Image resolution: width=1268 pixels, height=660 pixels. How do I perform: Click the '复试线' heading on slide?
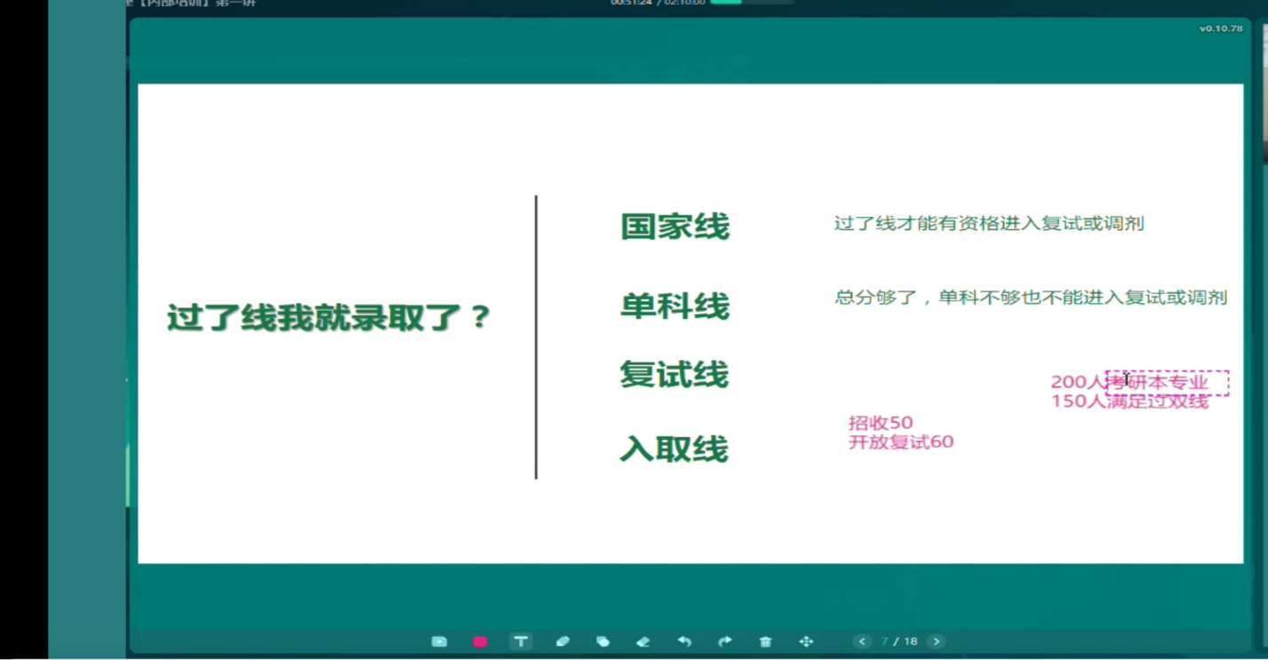pyautogui.click(x=674, y=375)
